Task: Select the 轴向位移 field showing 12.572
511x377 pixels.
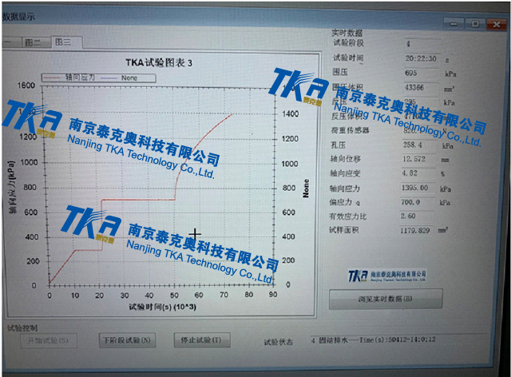Action: pos(419,159)
